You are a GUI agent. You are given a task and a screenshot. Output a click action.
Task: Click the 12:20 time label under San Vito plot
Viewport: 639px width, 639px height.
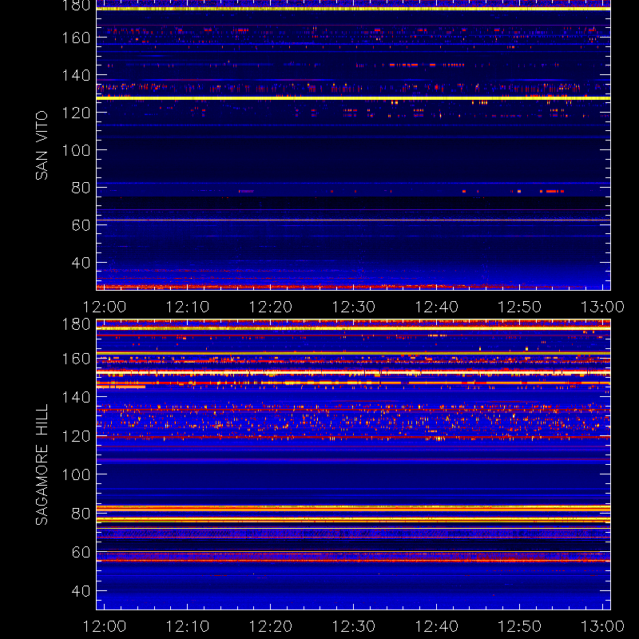271,307
